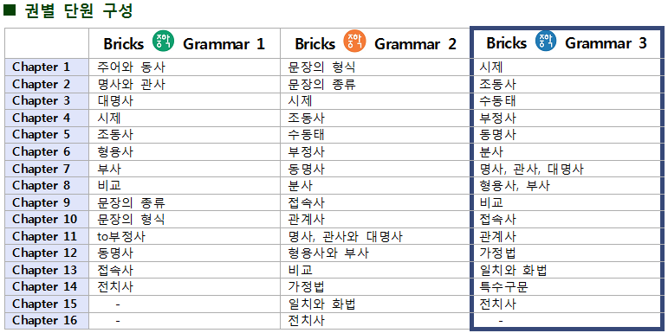This screenshot has width=668, height=333.
Task: Click the Chapter 10 row label
Action: click(x=45, y=219)
